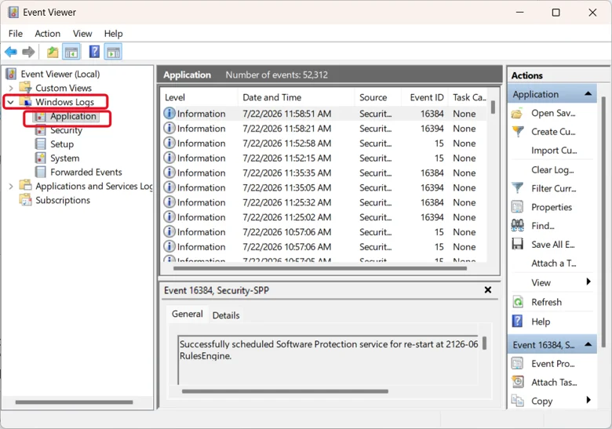Image resolution: width=612 pixels, height=429 pixels.
Task: Click the Save All Events floppy disk icon
Action: [518, 244]
